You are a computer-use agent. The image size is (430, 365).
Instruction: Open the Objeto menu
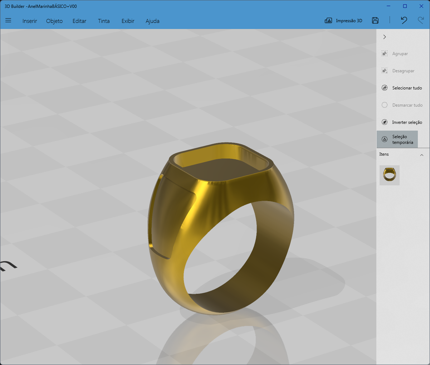[54, 21]
